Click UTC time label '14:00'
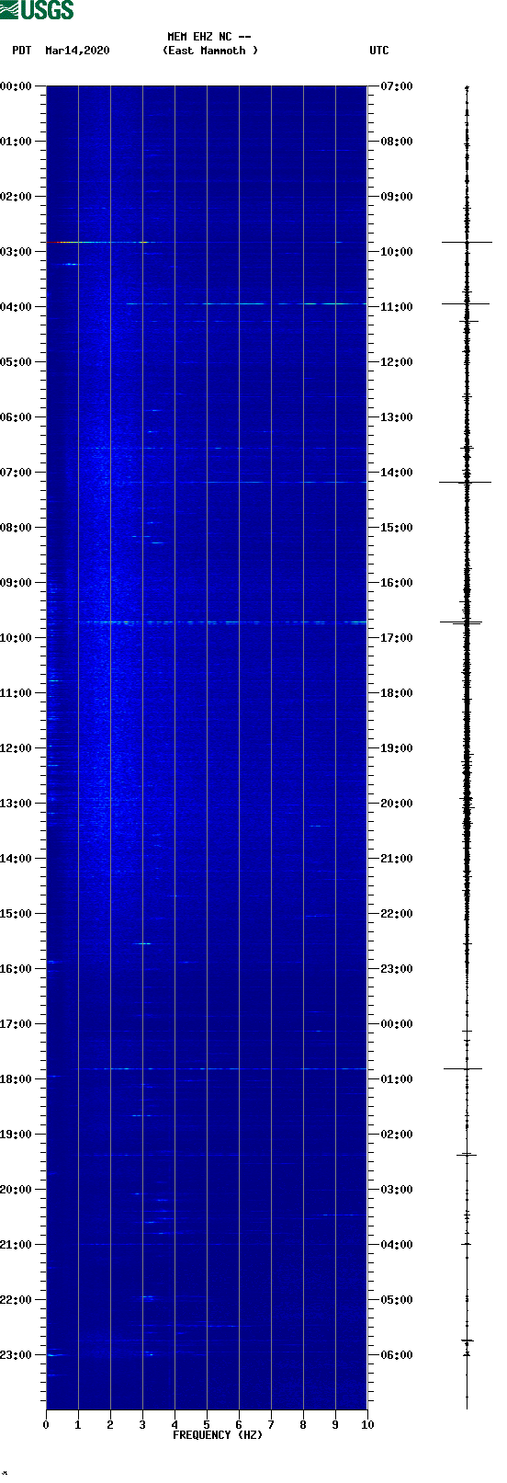Viewport: 507px width, 1483px height. 397,473
